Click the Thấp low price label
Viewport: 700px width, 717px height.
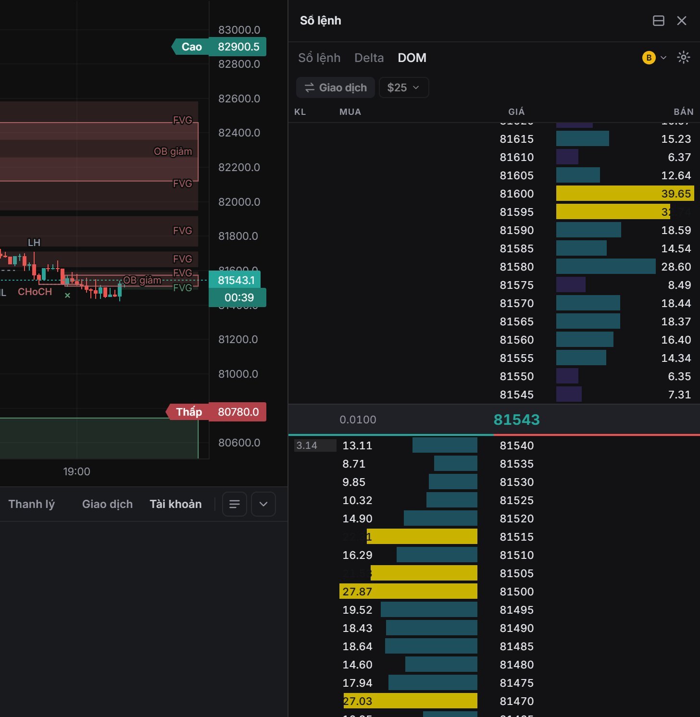click(188, 412)
